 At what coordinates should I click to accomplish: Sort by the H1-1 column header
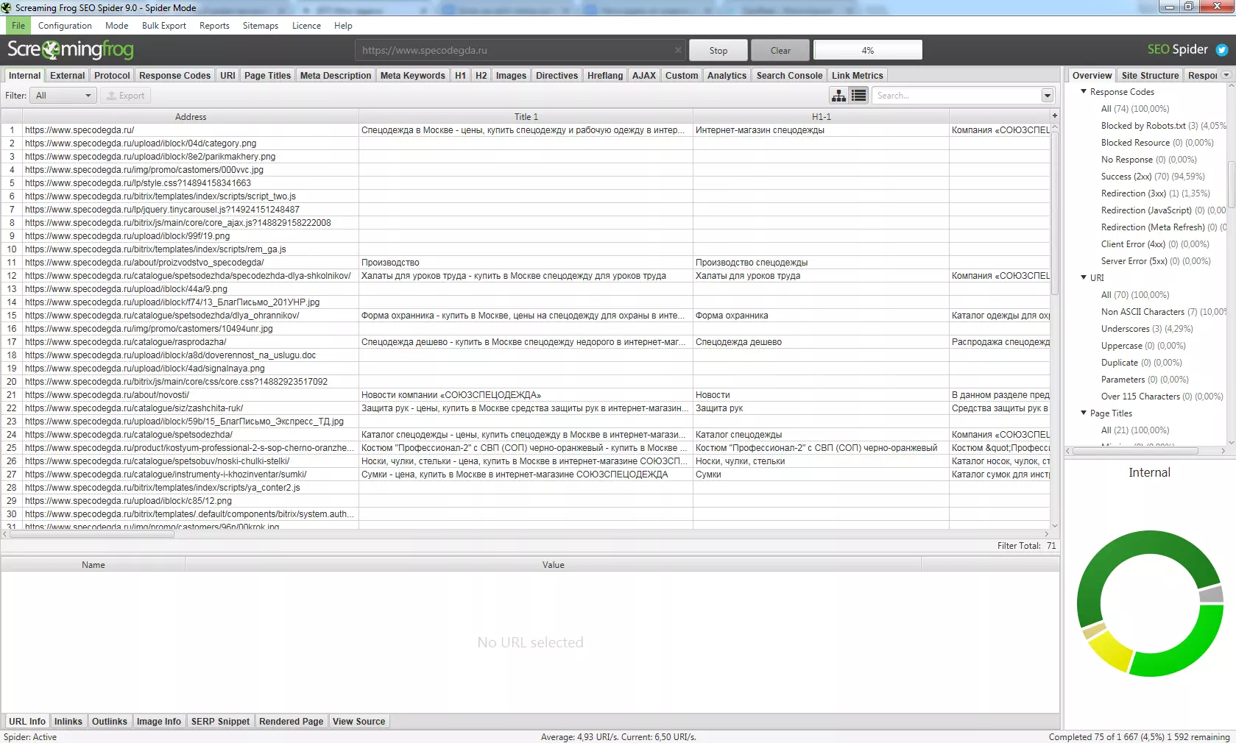click(821, 117)
